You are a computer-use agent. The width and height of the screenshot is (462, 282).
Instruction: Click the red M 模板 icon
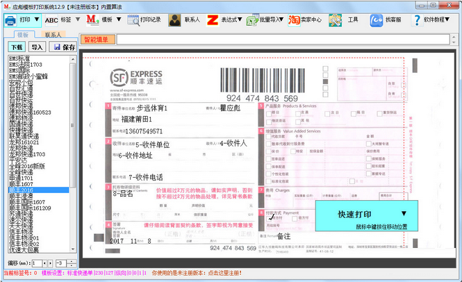(92, 20)
